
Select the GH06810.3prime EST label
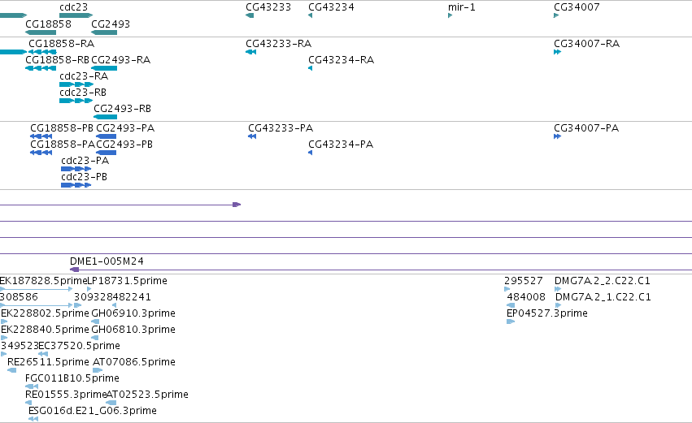point(133,330)
